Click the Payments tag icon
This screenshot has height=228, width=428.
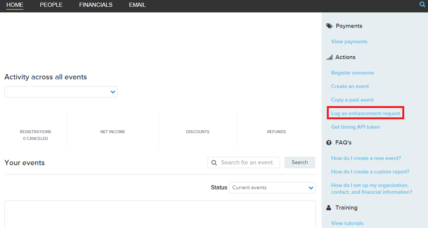click(329, 26)
